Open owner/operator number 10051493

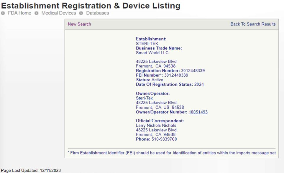198,112
